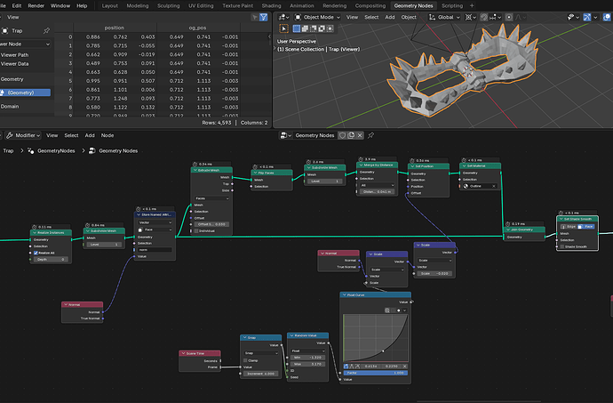The image size is (613, 403).
Task: Adjust Factor slider in Float Curve node
Action: 375,373
